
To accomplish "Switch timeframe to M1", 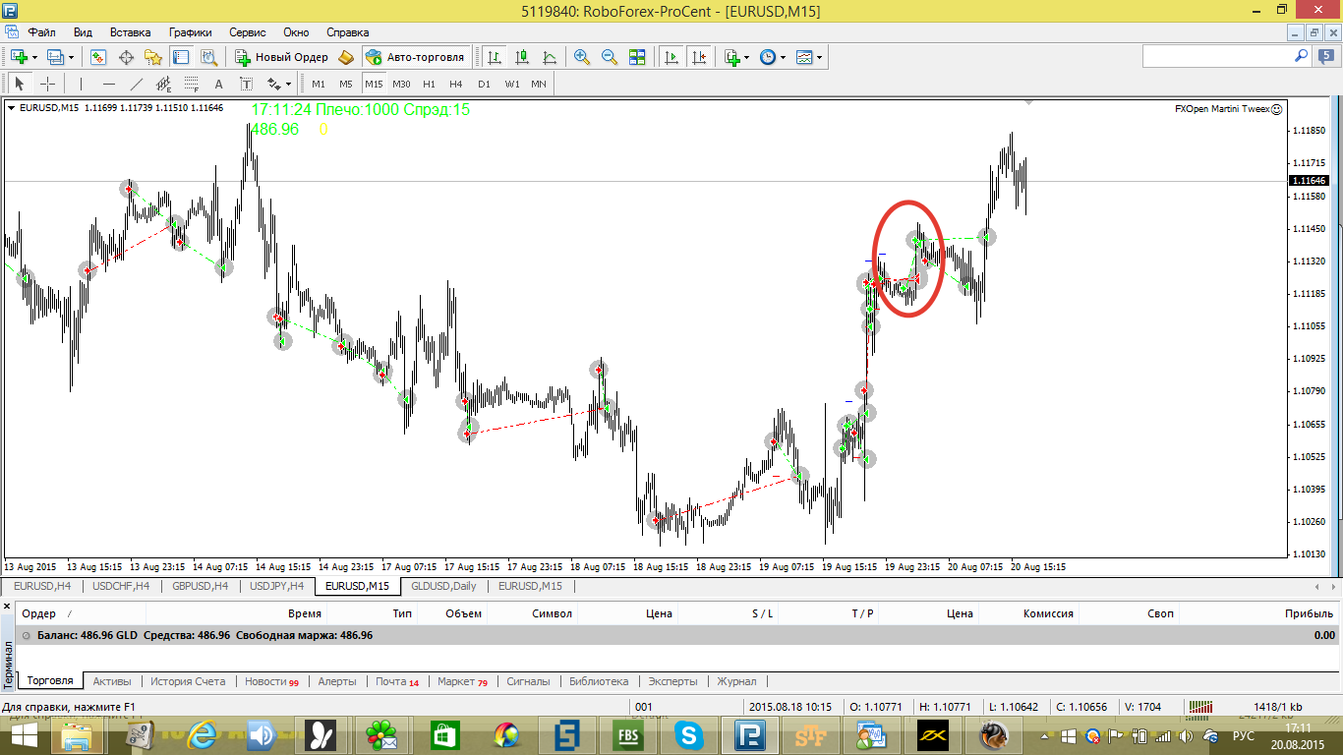I will (319, 84).
